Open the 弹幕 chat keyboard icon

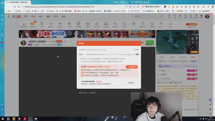coord(106,25)
